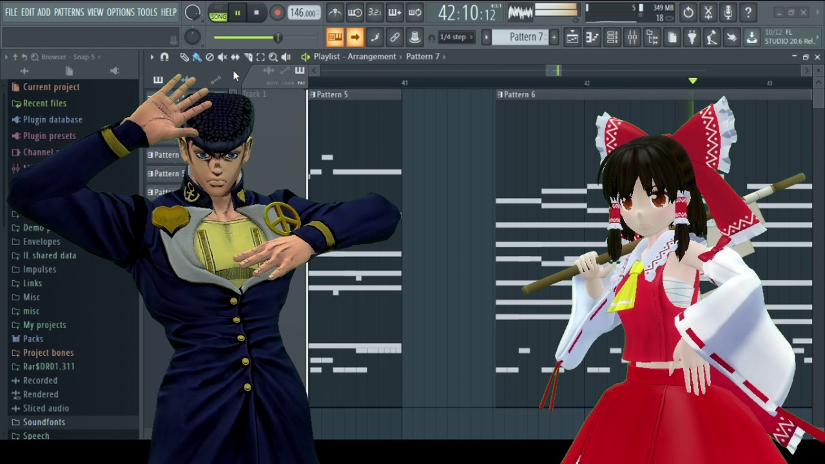The height and width of the screenshot is (464, 825).
Task: Toggle wait for input before recording
Action: tap(354, 12)
